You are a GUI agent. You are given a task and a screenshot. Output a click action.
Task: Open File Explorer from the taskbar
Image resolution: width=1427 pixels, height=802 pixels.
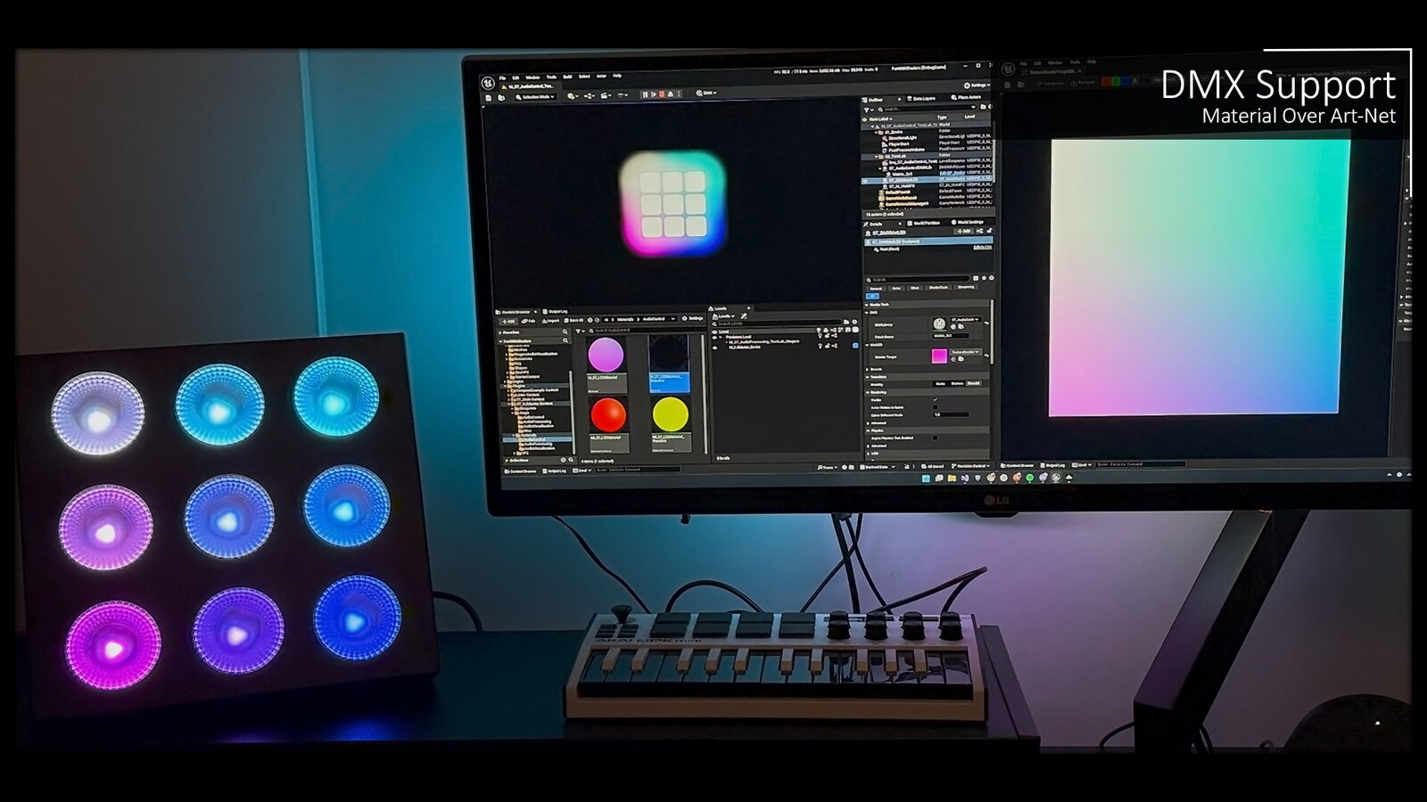tap(952, 478)
